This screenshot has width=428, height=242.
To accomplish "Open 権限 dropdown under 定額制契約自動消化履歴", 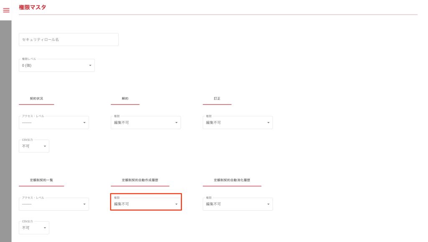I will click(237, 204).
